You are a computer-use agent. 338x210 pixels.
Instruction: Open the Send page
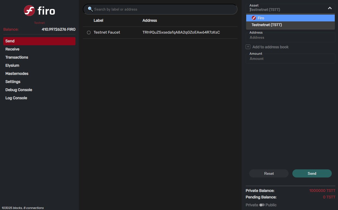[x=39, y=41]
